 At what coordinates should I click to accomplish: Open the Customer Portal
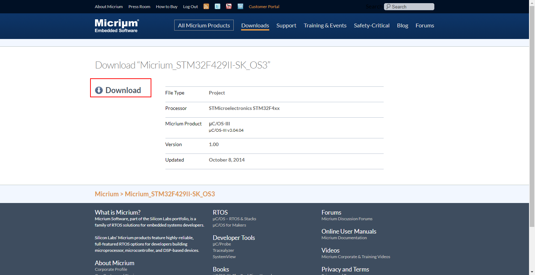[x=264, y=7]
